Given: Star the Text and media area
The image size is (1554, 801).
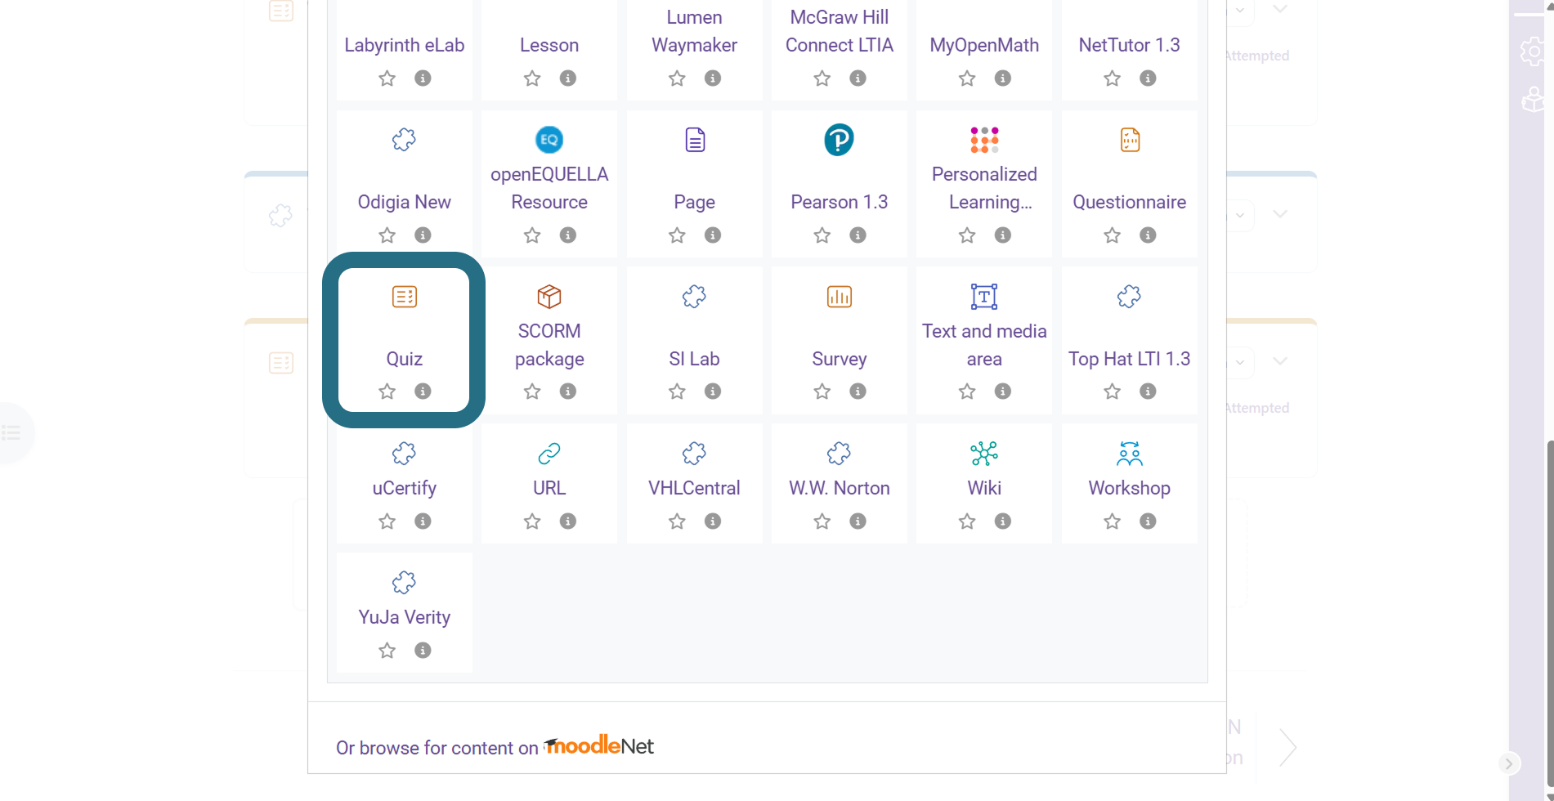Looking at the screenshot, I should click(x=967, y=392).
